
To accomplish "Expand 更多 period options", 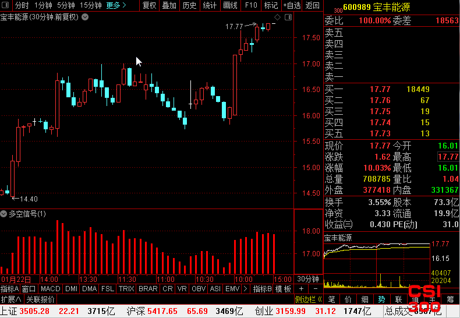I will (116, 5).
